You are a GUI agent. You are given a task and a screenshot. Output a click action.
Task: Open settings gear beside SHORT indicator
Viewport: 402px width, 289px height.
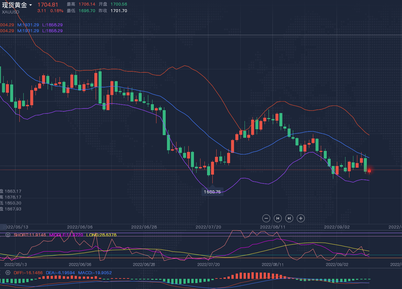click(8, 235)
